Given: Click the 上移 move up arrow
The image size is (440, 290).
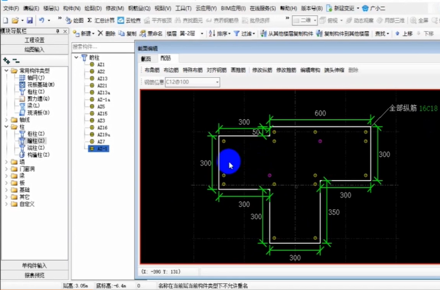Looking at the screenshot, I should [397, 34].
